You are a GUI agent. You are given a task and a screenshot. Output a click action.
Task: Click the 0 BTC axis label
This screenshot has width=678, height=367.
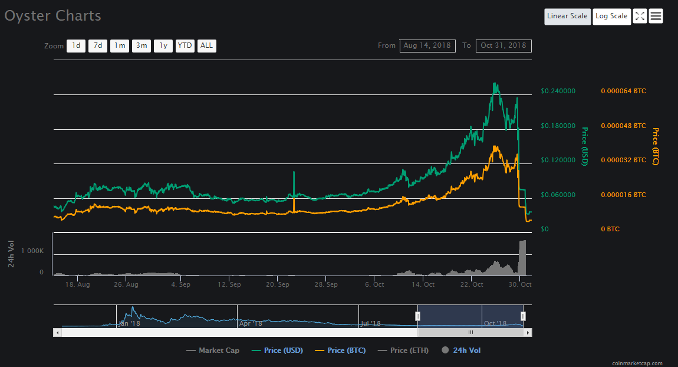[610, 229]
